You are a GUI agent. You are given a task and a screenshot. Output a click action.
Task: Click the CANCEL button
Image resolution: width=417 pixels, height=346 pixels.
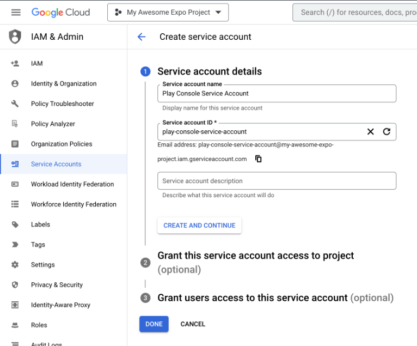tap(193, 324)
